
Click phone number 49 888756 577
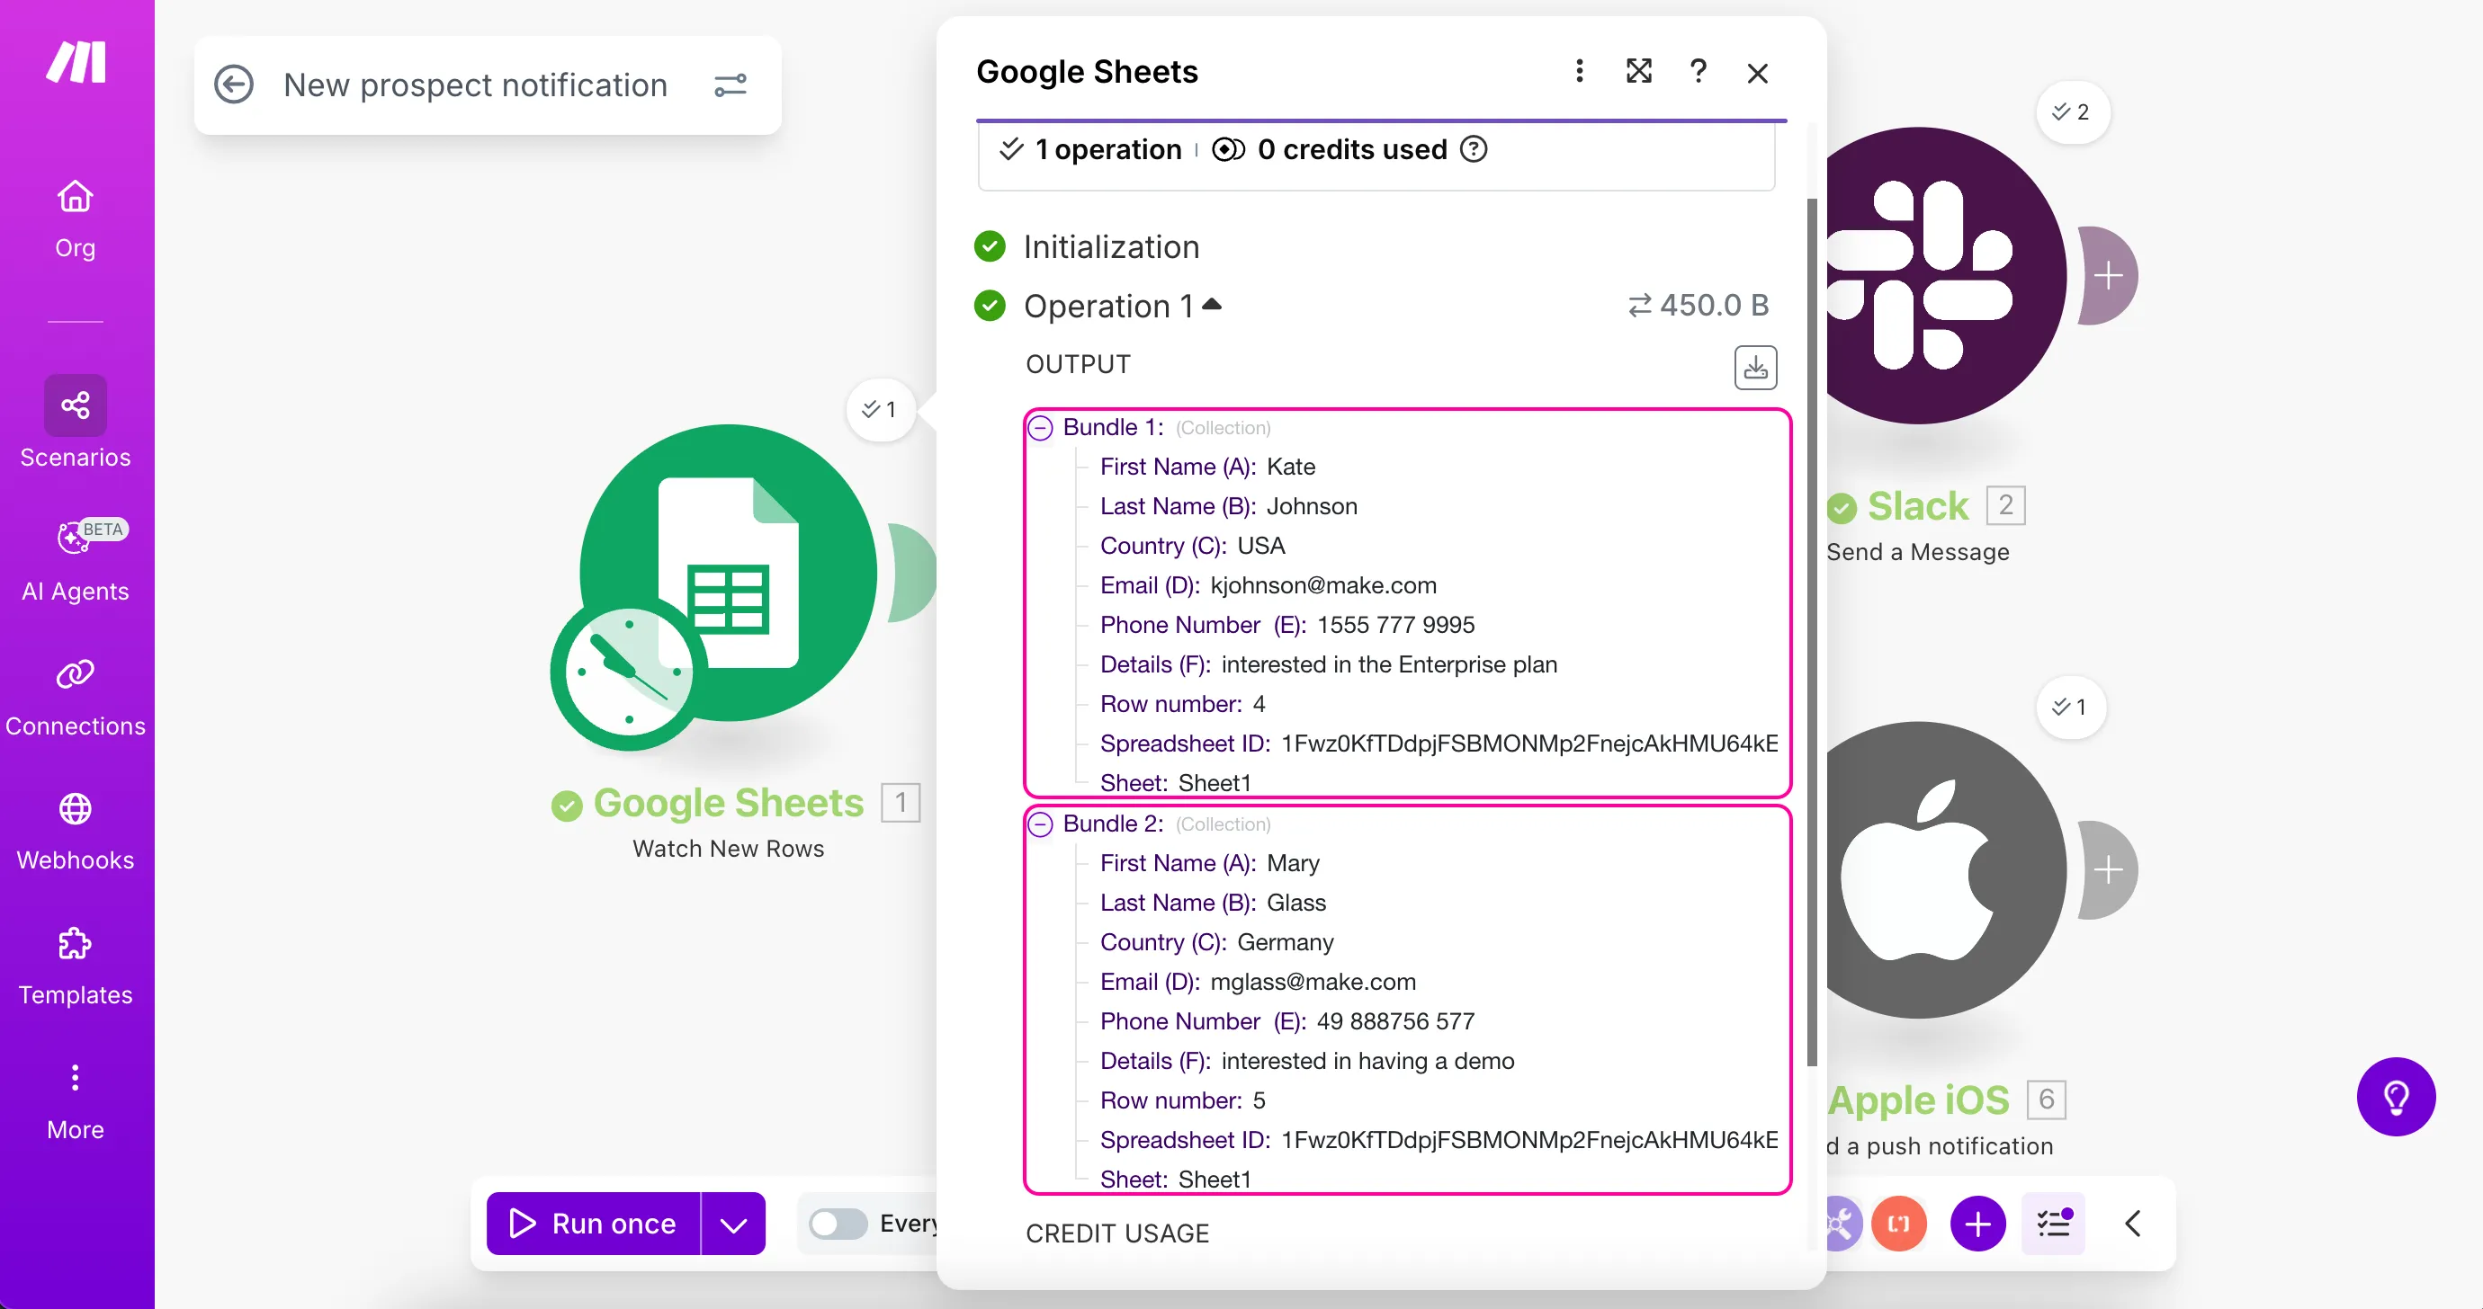pos(1395,1021)
